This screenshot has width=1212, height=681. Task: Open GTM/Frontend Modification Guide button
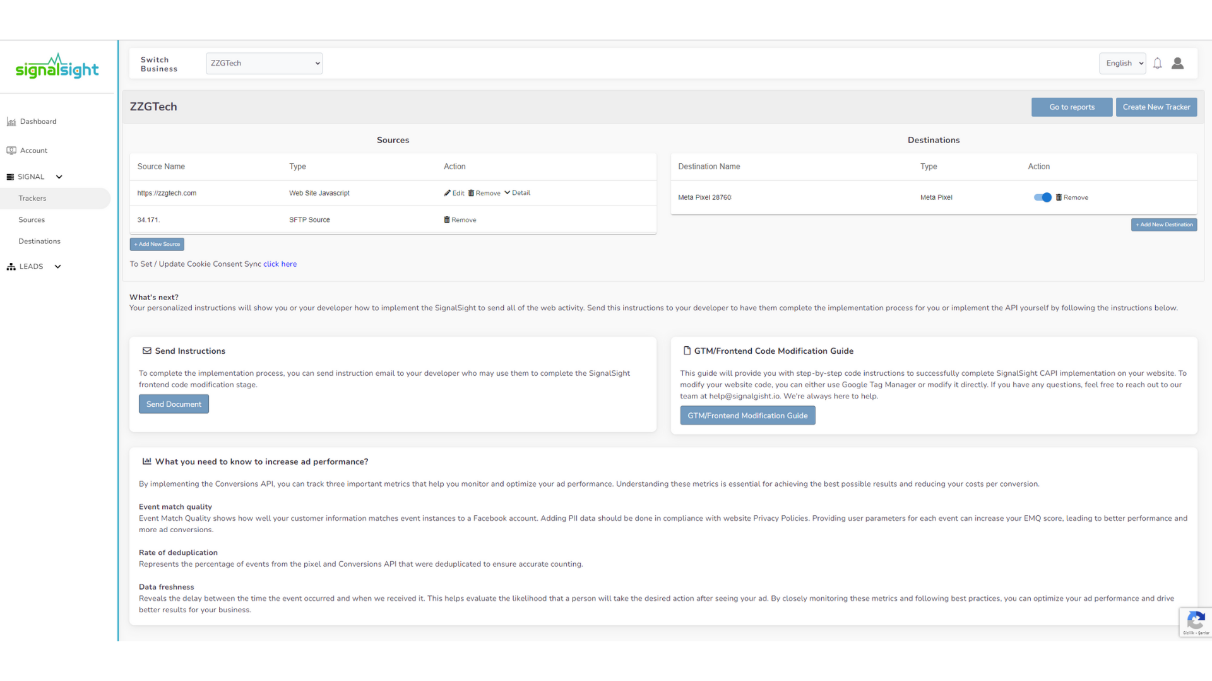tap(747, 416)
